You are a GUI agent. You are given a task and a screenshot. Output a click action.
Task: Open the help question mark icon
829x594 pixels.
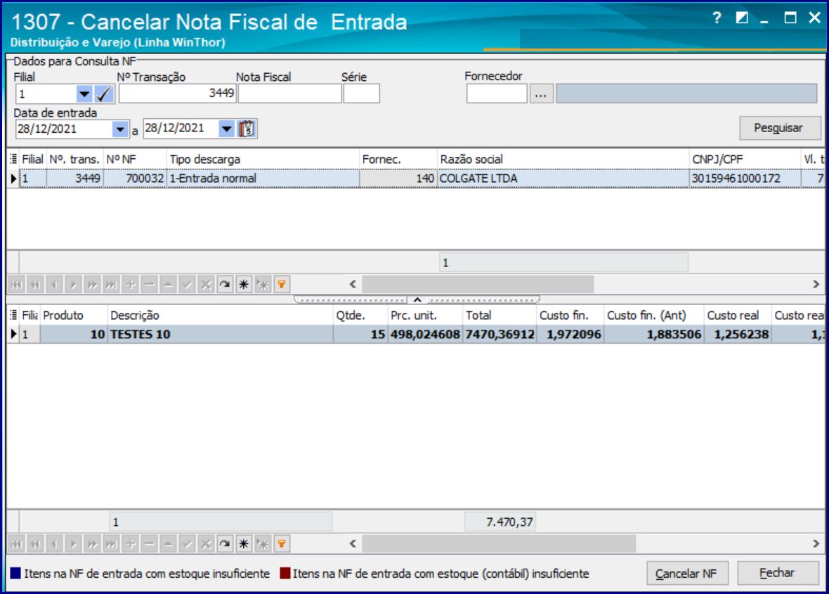pos(717,18)
